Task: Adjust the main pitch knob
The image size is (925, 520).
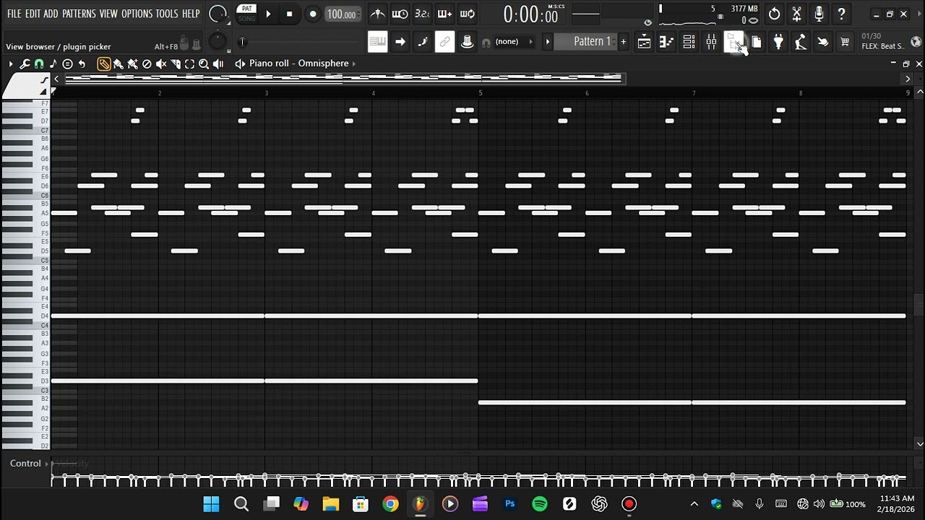Action: click(217, 42)
